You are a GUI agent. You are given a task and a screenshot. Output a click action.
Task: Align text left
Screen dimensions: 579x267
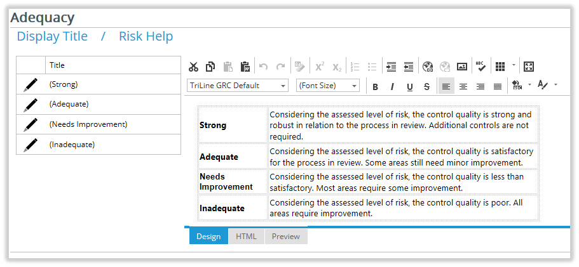tap(446, 86)
